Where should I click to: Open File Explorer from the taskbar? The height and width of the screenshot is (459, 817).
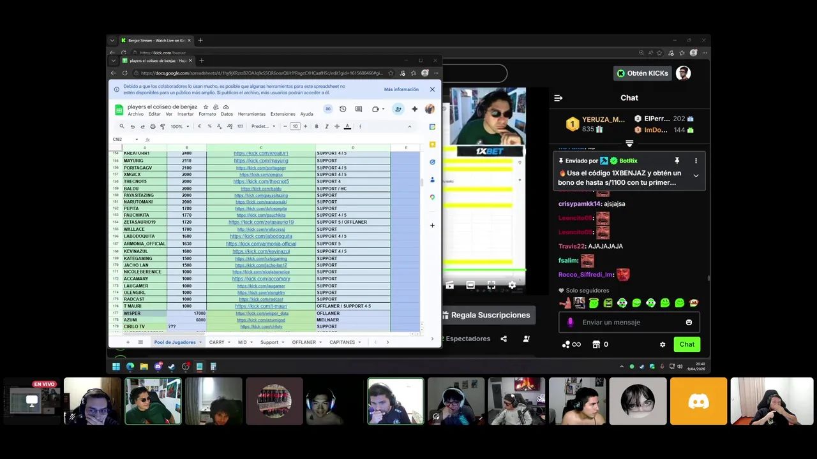pyautogui.click(x=144, y=367)
